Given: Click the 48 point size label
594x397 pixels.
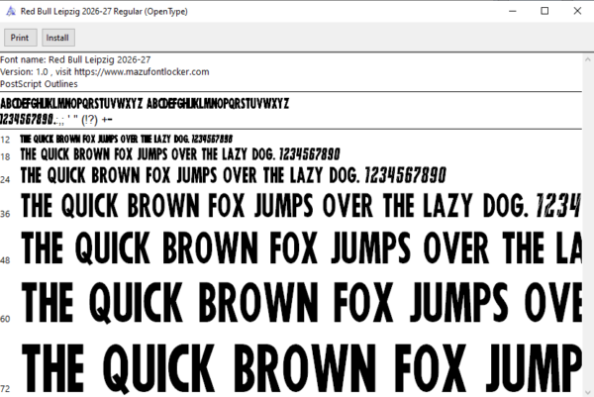Looking at the screenshot, I should [x=5, y=260].
